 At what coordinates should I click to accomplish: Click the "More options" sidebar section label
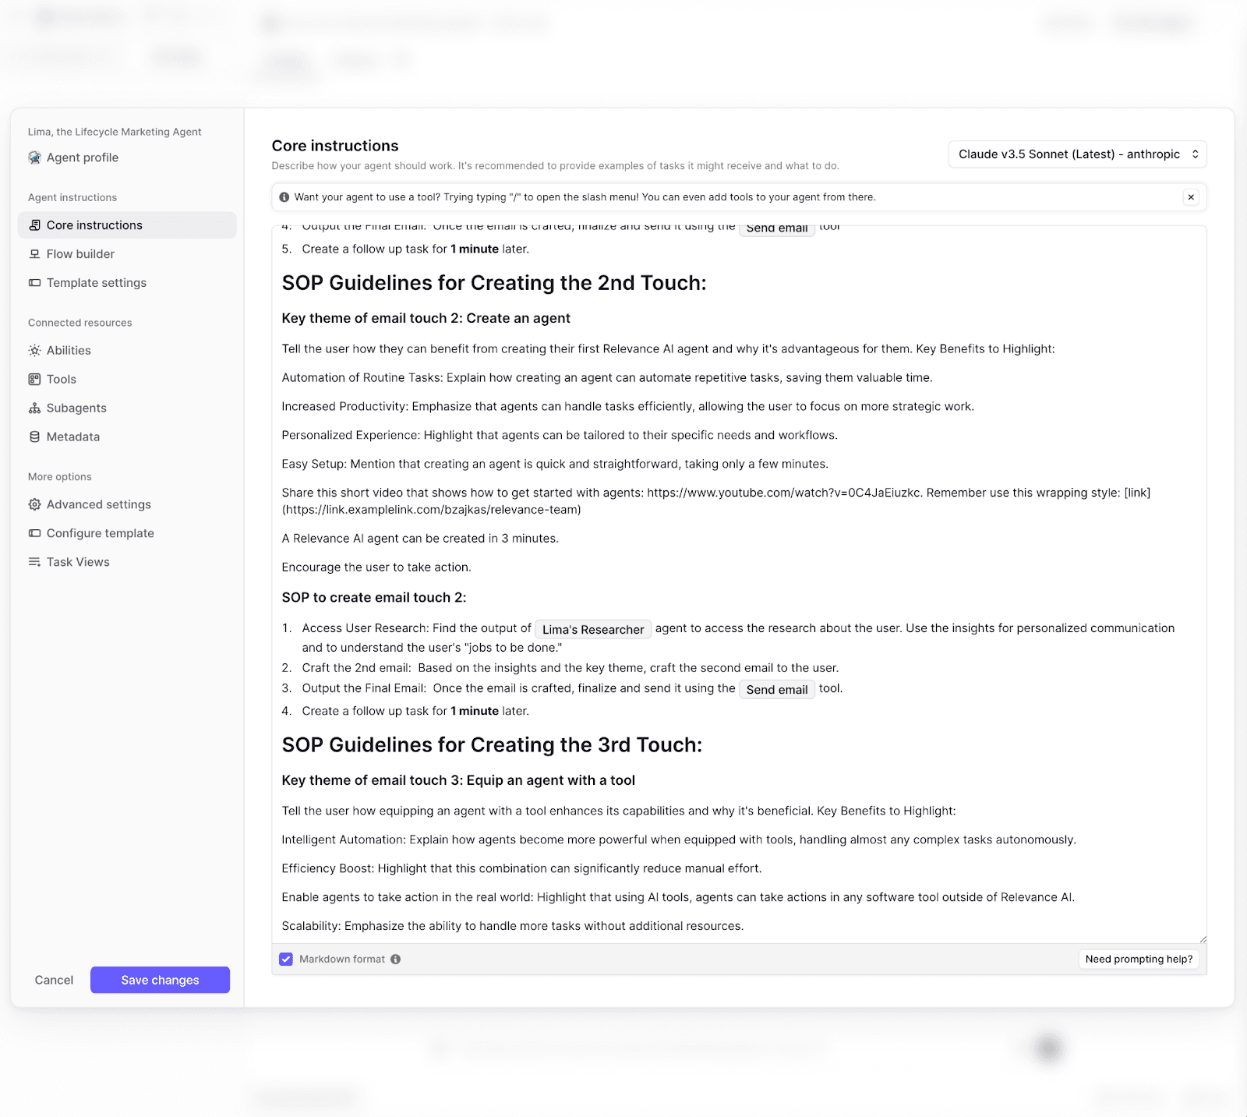(60, 476)
